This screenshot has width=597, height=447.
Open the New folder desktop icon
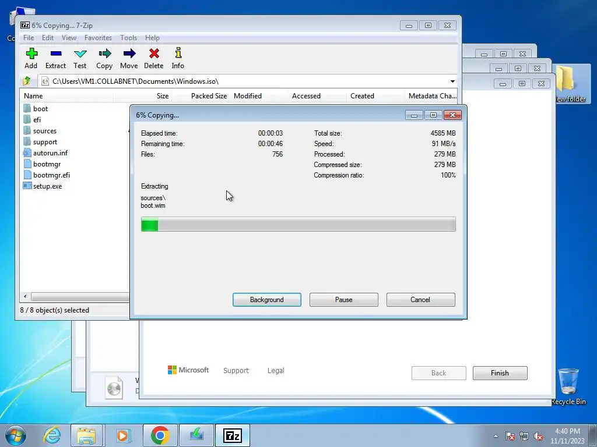570,84
